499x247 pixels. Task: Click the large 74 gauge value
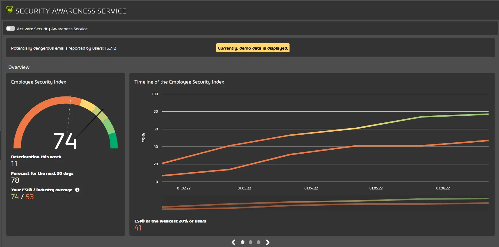click(x=65, y=141)
